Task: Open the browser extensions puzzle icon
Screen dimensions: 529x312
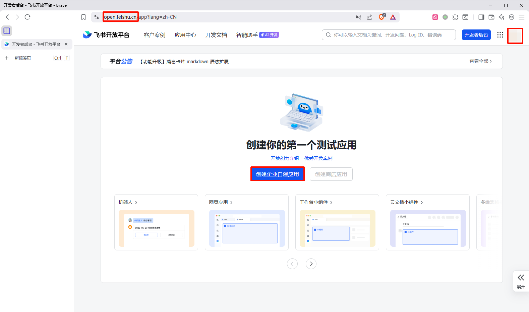Action: (x=455, y=17)
